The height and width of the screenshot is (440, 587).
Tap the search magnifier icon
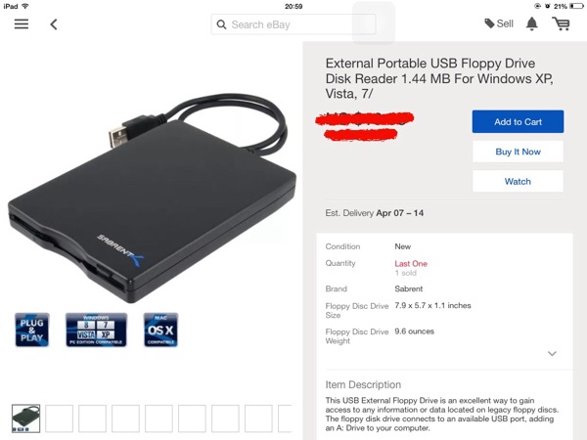tap(221, 24)
